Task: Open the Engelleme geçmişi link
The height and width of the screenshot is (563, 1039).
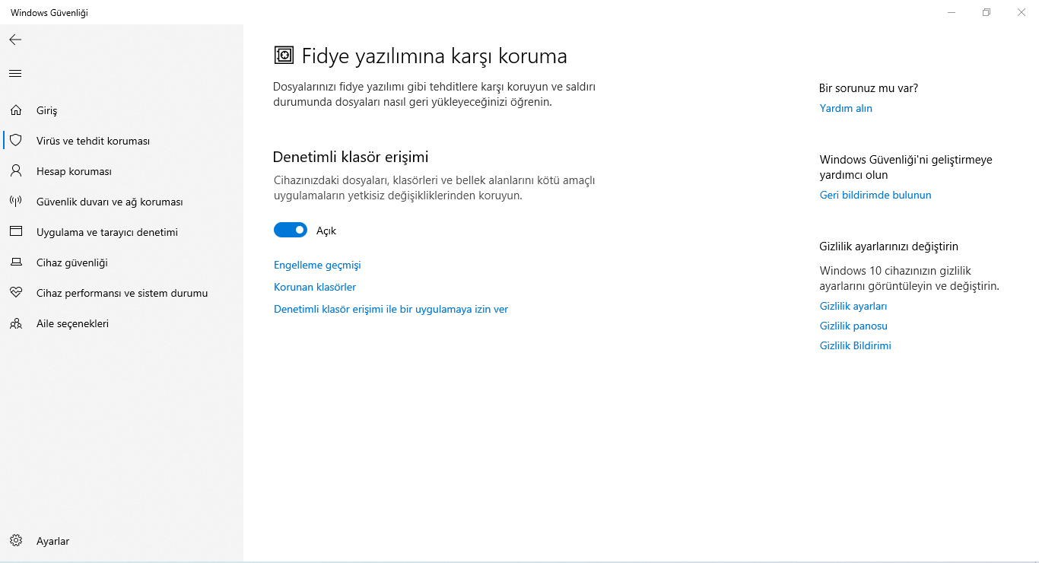Action: (317, 265)
